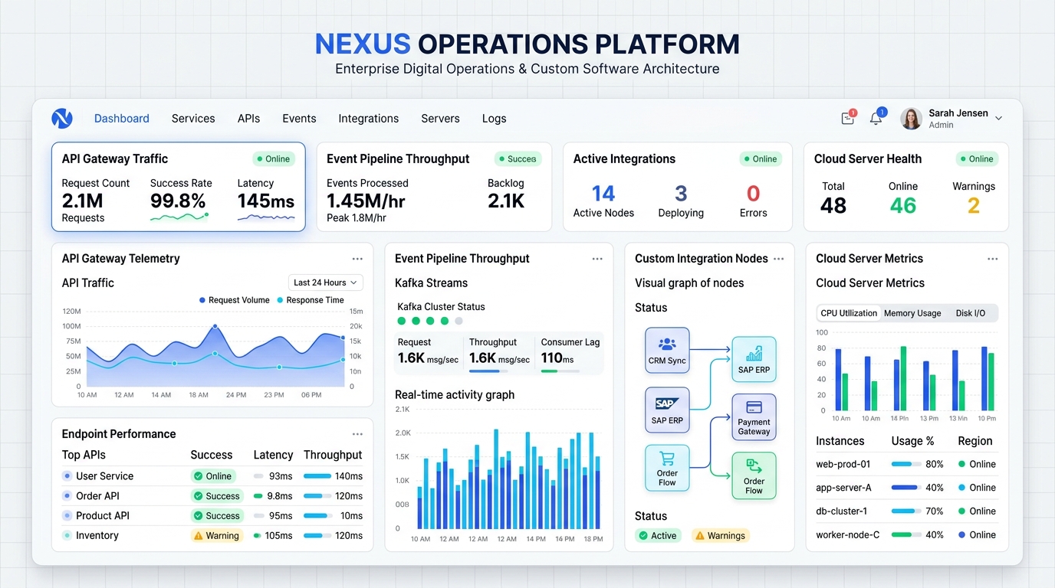Click the Product API row icon
The height and width of the screenshot is (588, 1055).
67,516
